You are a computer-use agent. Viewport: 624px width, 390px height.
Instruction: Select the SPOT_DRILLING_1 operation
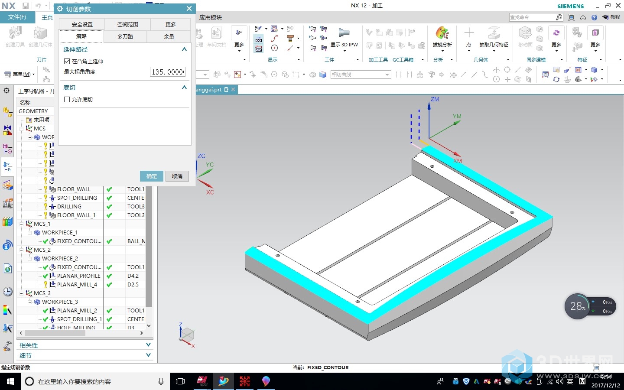[79, 319]
